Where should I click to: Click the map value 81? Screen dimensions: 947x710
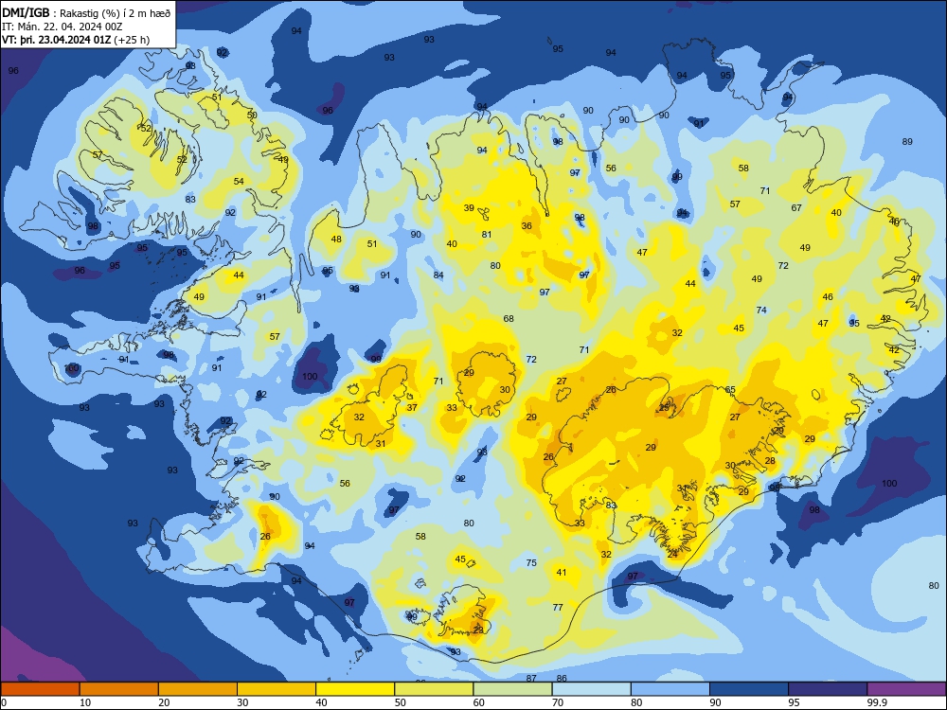[x=487, y=234]
